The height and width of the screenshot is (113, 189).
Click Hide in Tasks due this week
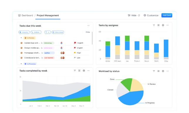coord(88,32)
